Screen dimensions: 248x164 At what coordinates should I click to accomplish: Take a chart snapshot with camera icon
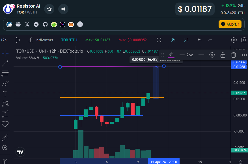(x=244, y=40)
